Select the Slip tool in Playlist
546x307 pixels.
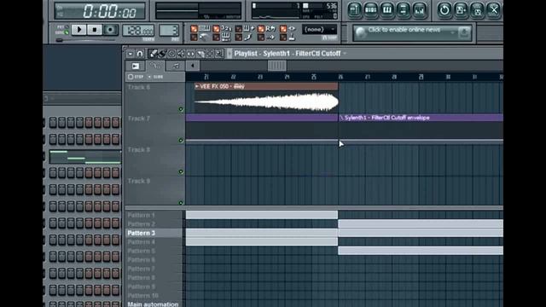[190, 54]
